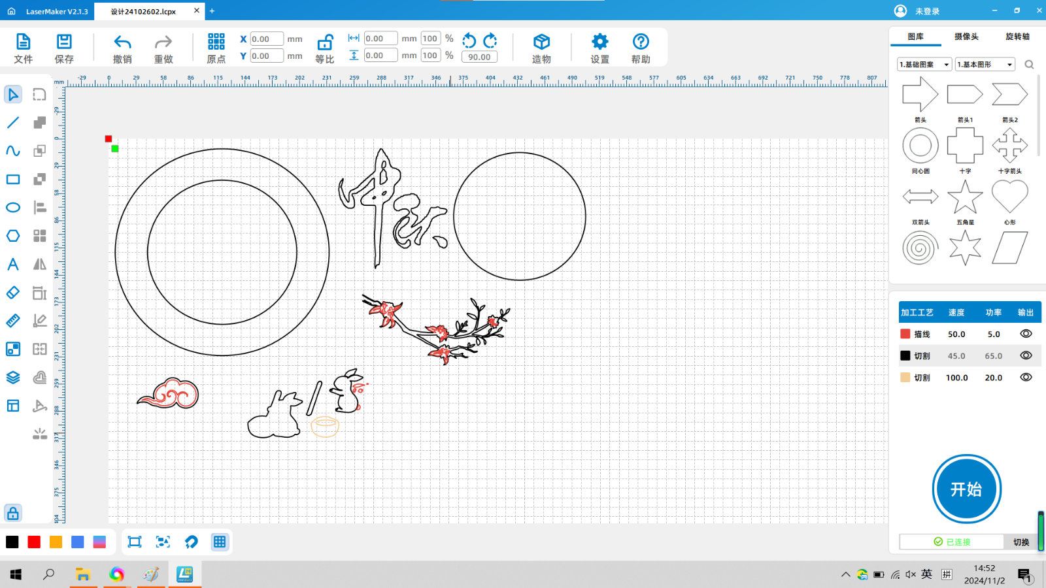Select the ellipse drawing tool
Screen dimensions: 1046x588
13,208
